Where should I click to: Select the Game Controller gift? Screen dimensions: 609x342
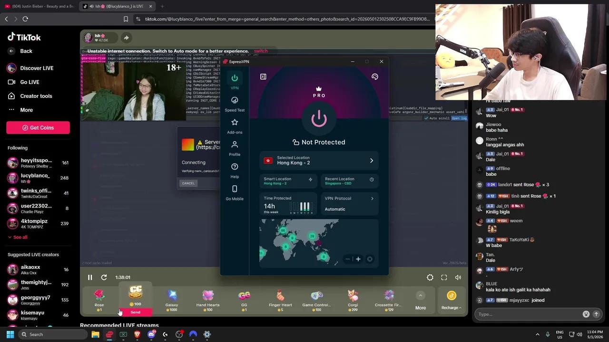(x=316, y=300)
